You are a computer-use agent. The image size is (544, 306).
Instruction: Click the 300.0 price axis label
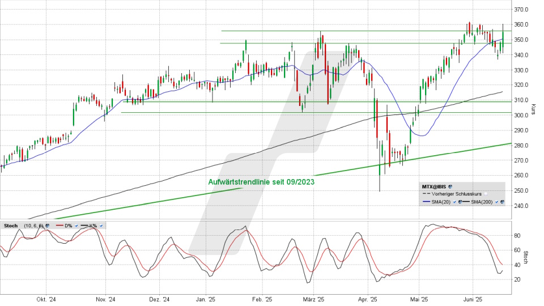pyautogui.click(x=521, y=115)
